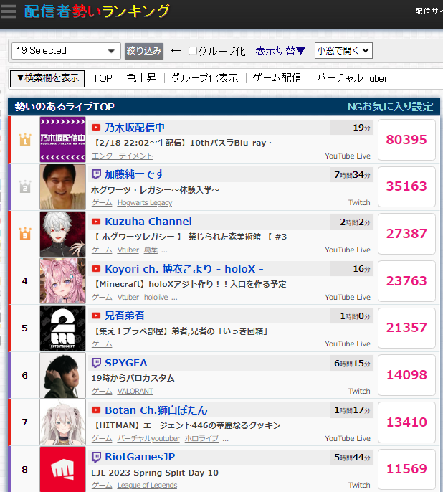The height and width of the screenshot is (492, 443).
Task: Click the silver second-place crown icon
Action: [25, 186]
